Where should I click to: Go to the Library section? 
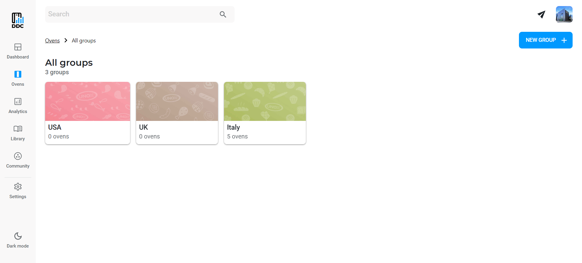18,133
